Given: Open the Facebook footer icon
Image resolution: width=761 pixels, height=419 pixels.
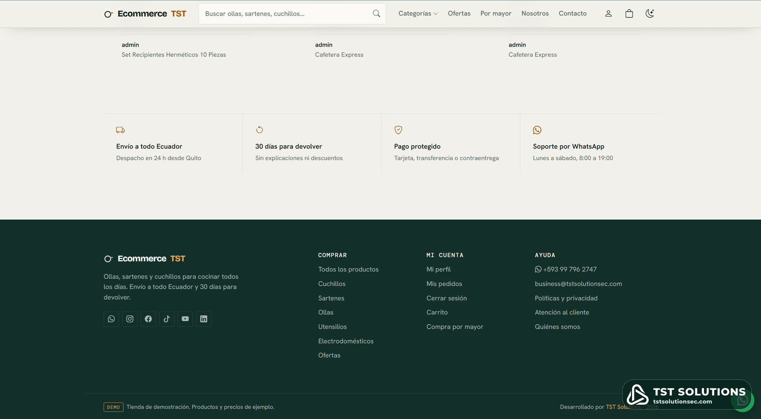Looking at the screenshot, I should (x=148, y=319).
